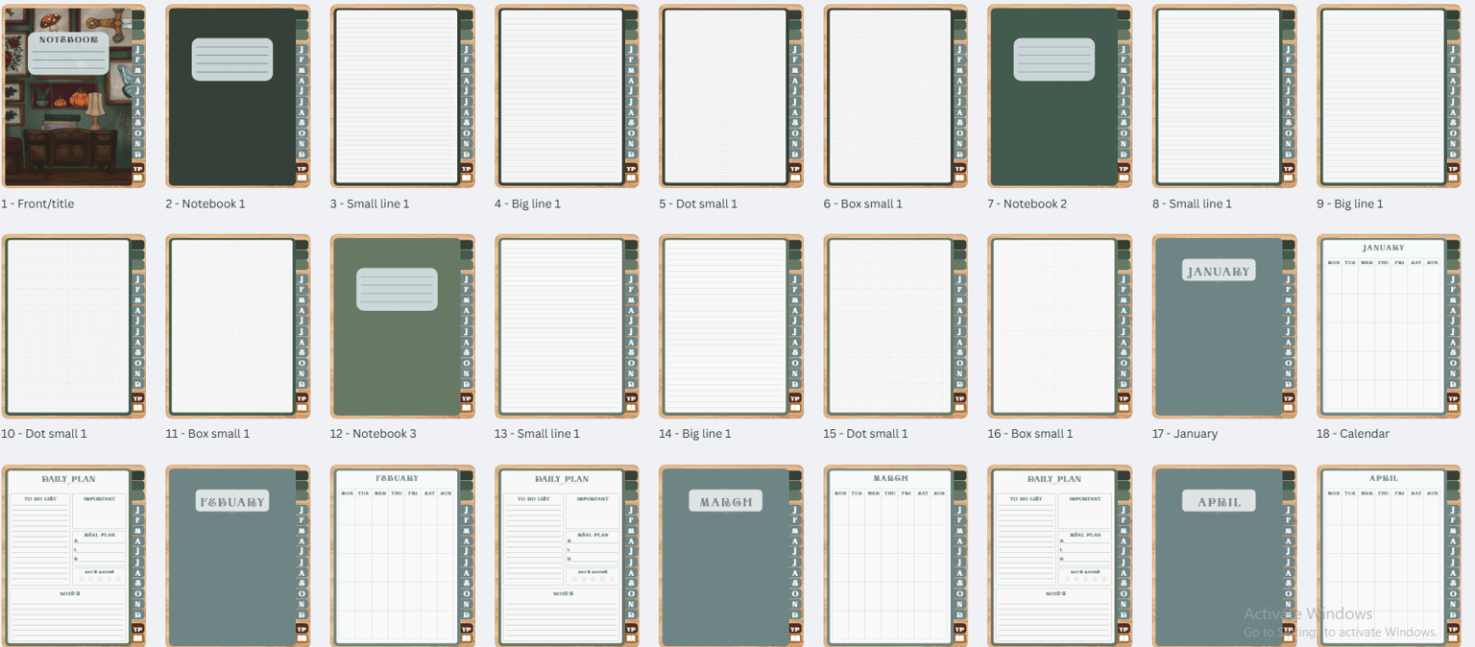Select page 4 Big line 1 thumbnail
The image size is (1475, 647).
pos(567,96)
